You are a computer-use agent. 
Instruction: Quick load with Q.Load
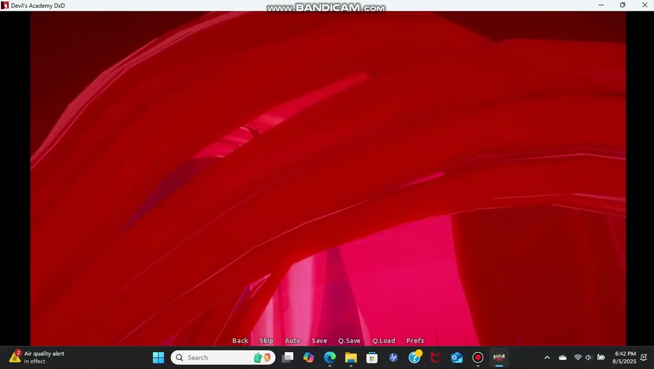pyautogui.click(x=383, y=340)
